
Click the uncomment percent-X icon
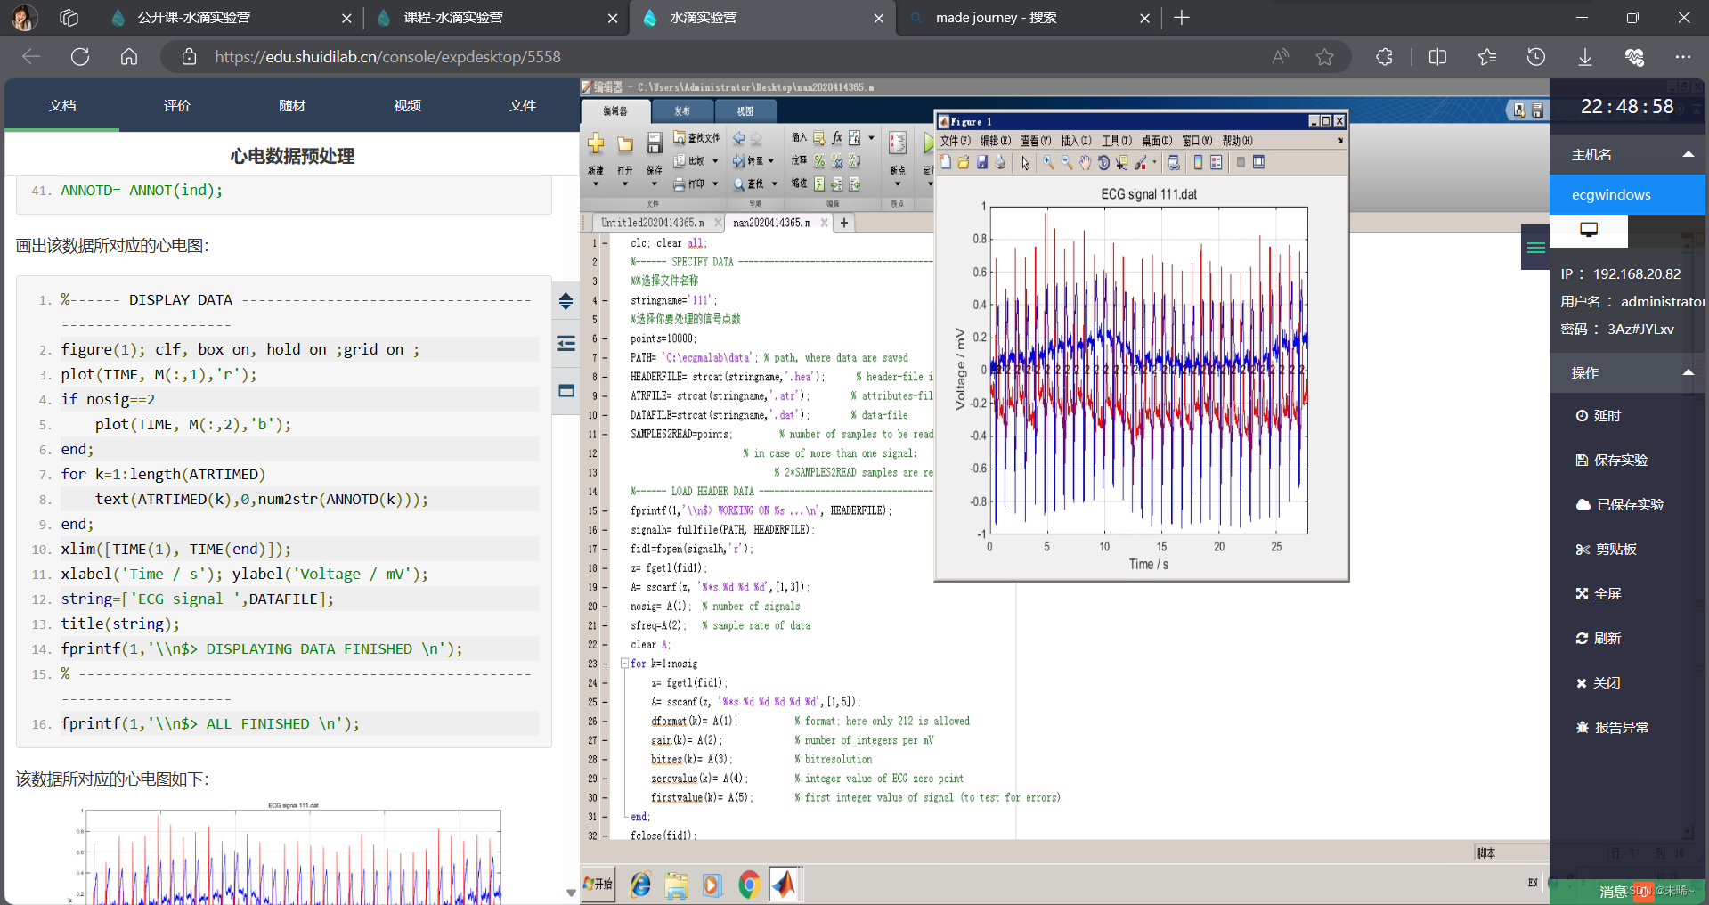tap(837, 161)
